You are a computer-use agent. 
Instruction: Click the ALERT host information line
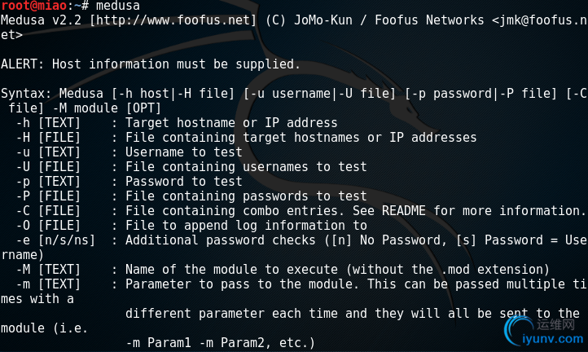(x=151, y=64)
